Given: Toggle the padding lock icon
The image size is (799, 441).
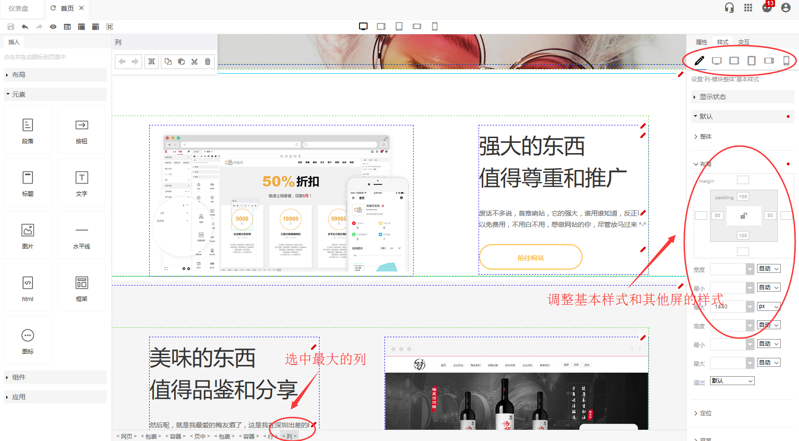Looking at the screenshot, I should pos(743,216).
